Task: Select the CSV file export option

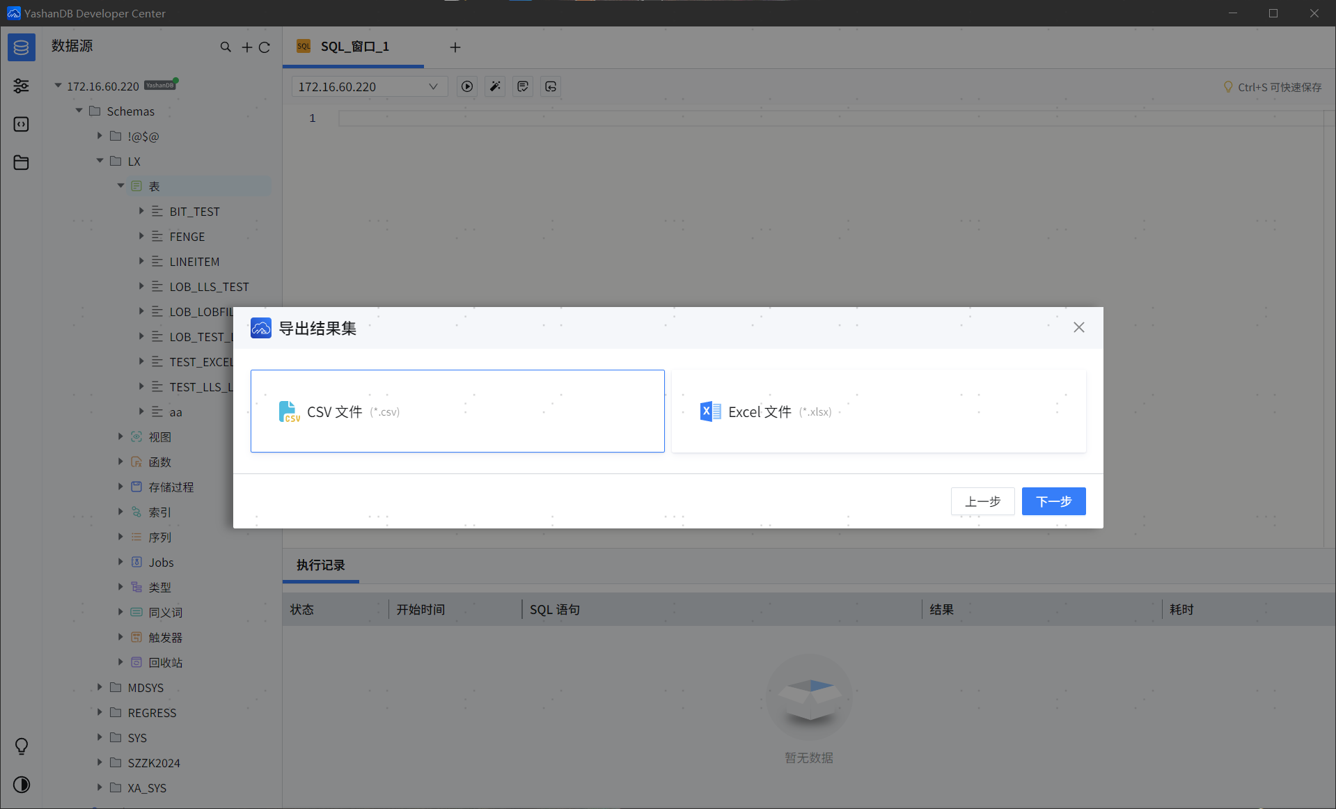Action: (457, 411)
